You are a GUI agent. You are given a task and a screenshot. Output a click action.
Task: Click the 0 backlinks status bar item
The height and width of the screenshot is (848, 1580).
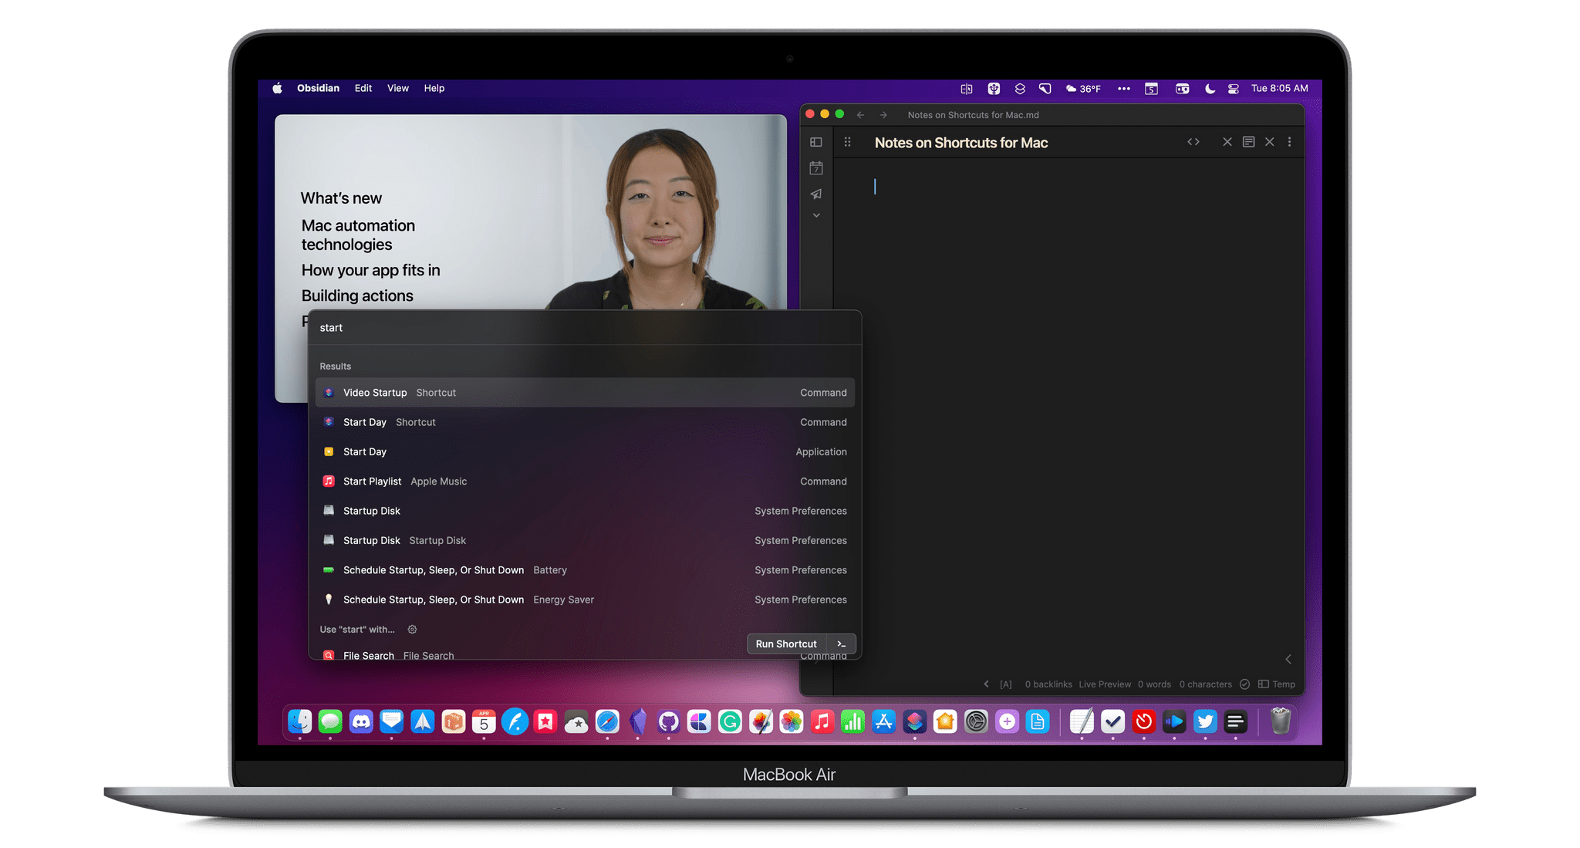[x=1048, y=684]
